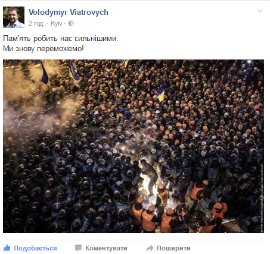Click the Volodymyr Viatrovych name link
Viewport: 270px width, 254px height.
click(x=69, y=12)
